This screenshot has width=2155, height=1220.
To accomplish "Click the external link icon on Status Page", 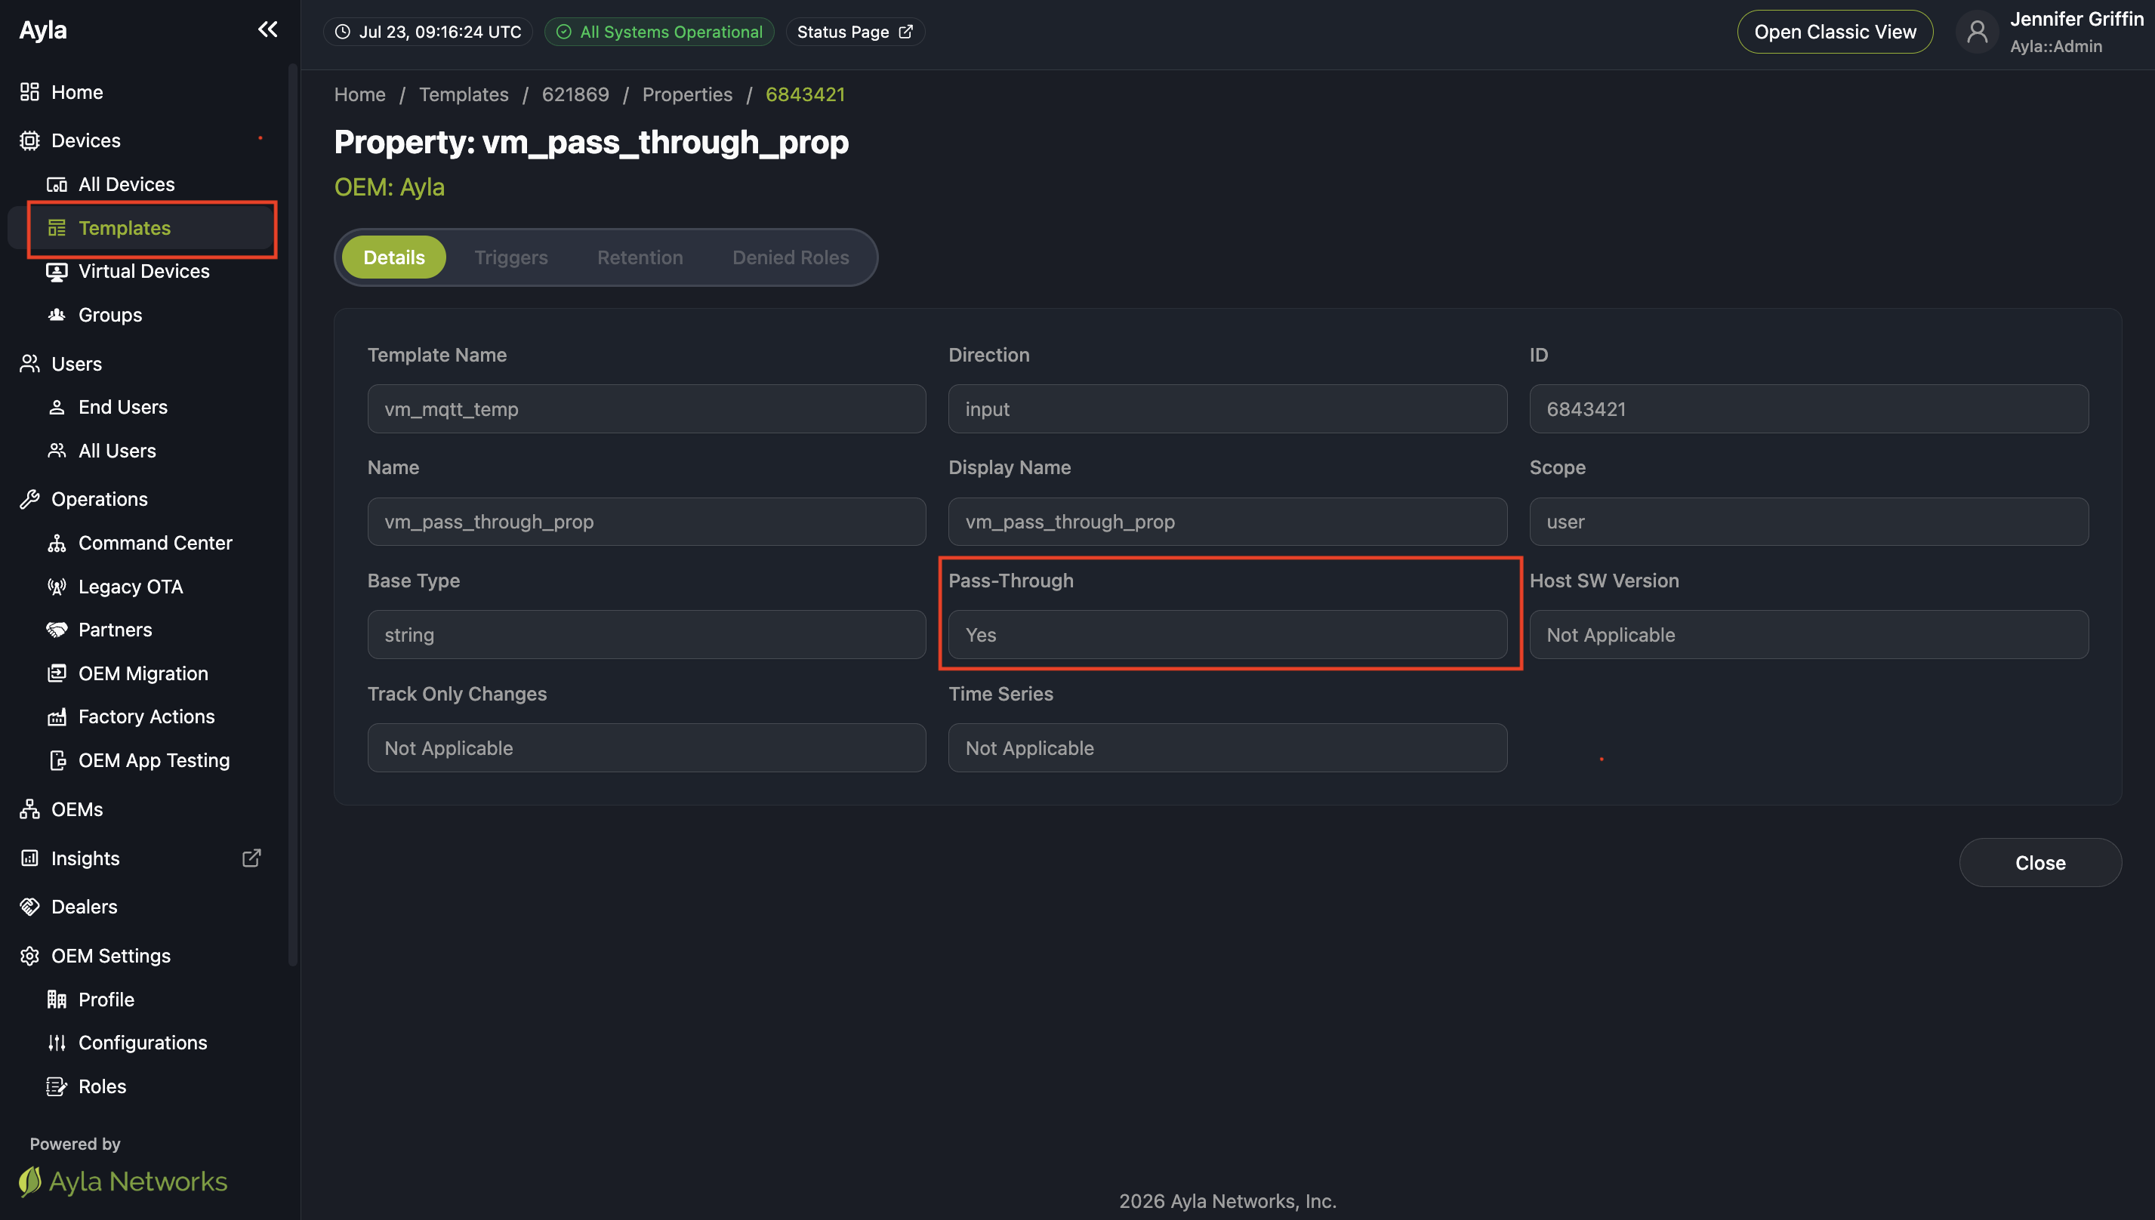I will [x=906, y=32].
